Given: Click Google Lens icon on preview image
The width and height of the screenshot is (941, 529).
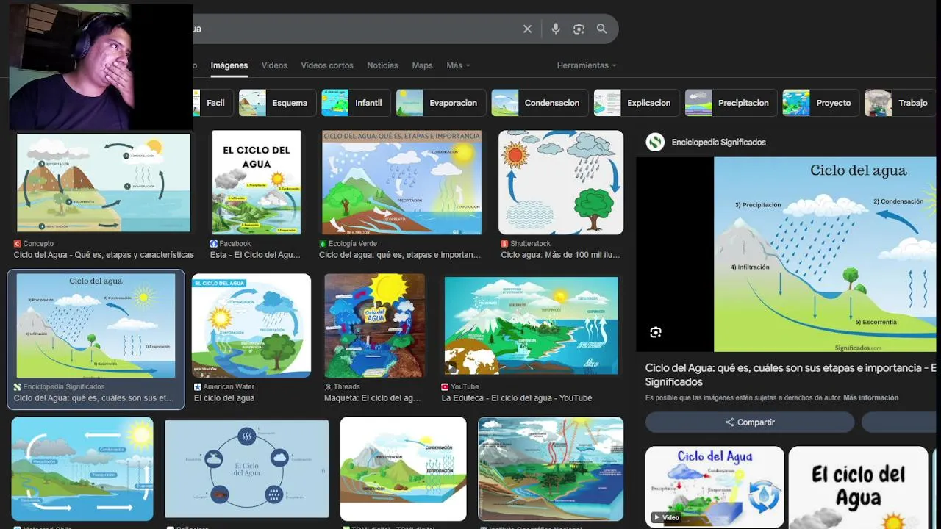Looking at the screenshot, I should pos(656,332).
